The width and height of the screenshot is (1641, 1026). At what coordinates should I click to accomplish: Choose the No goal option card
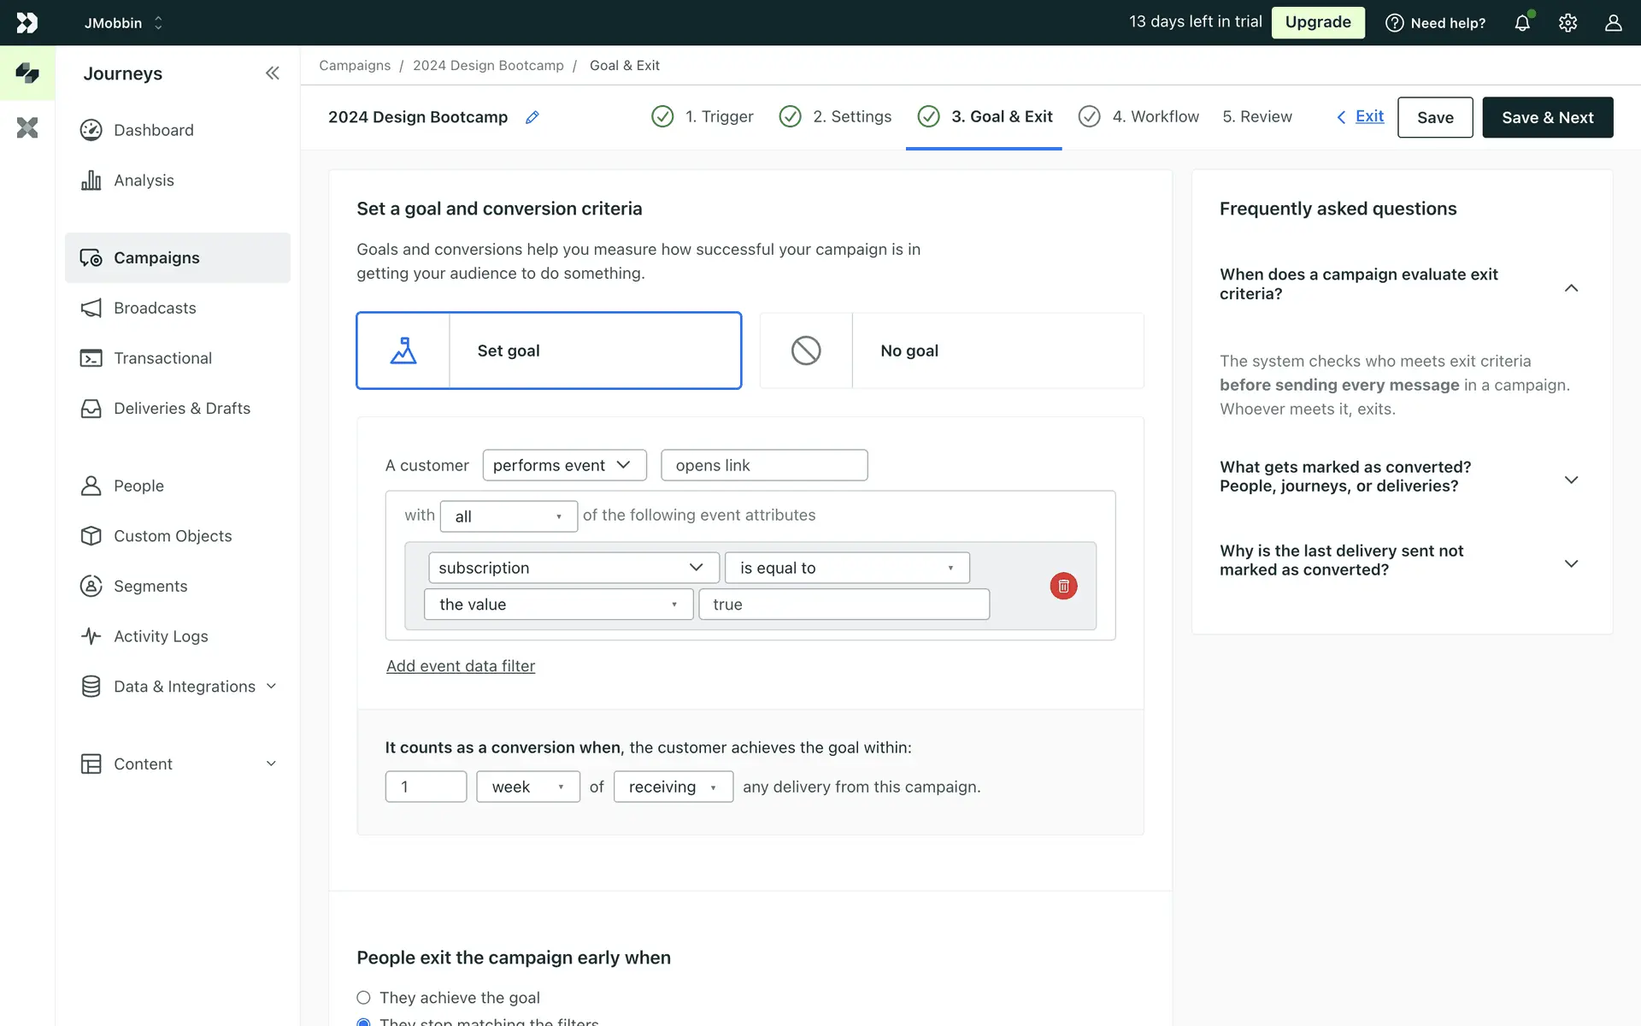coord(951,351)
